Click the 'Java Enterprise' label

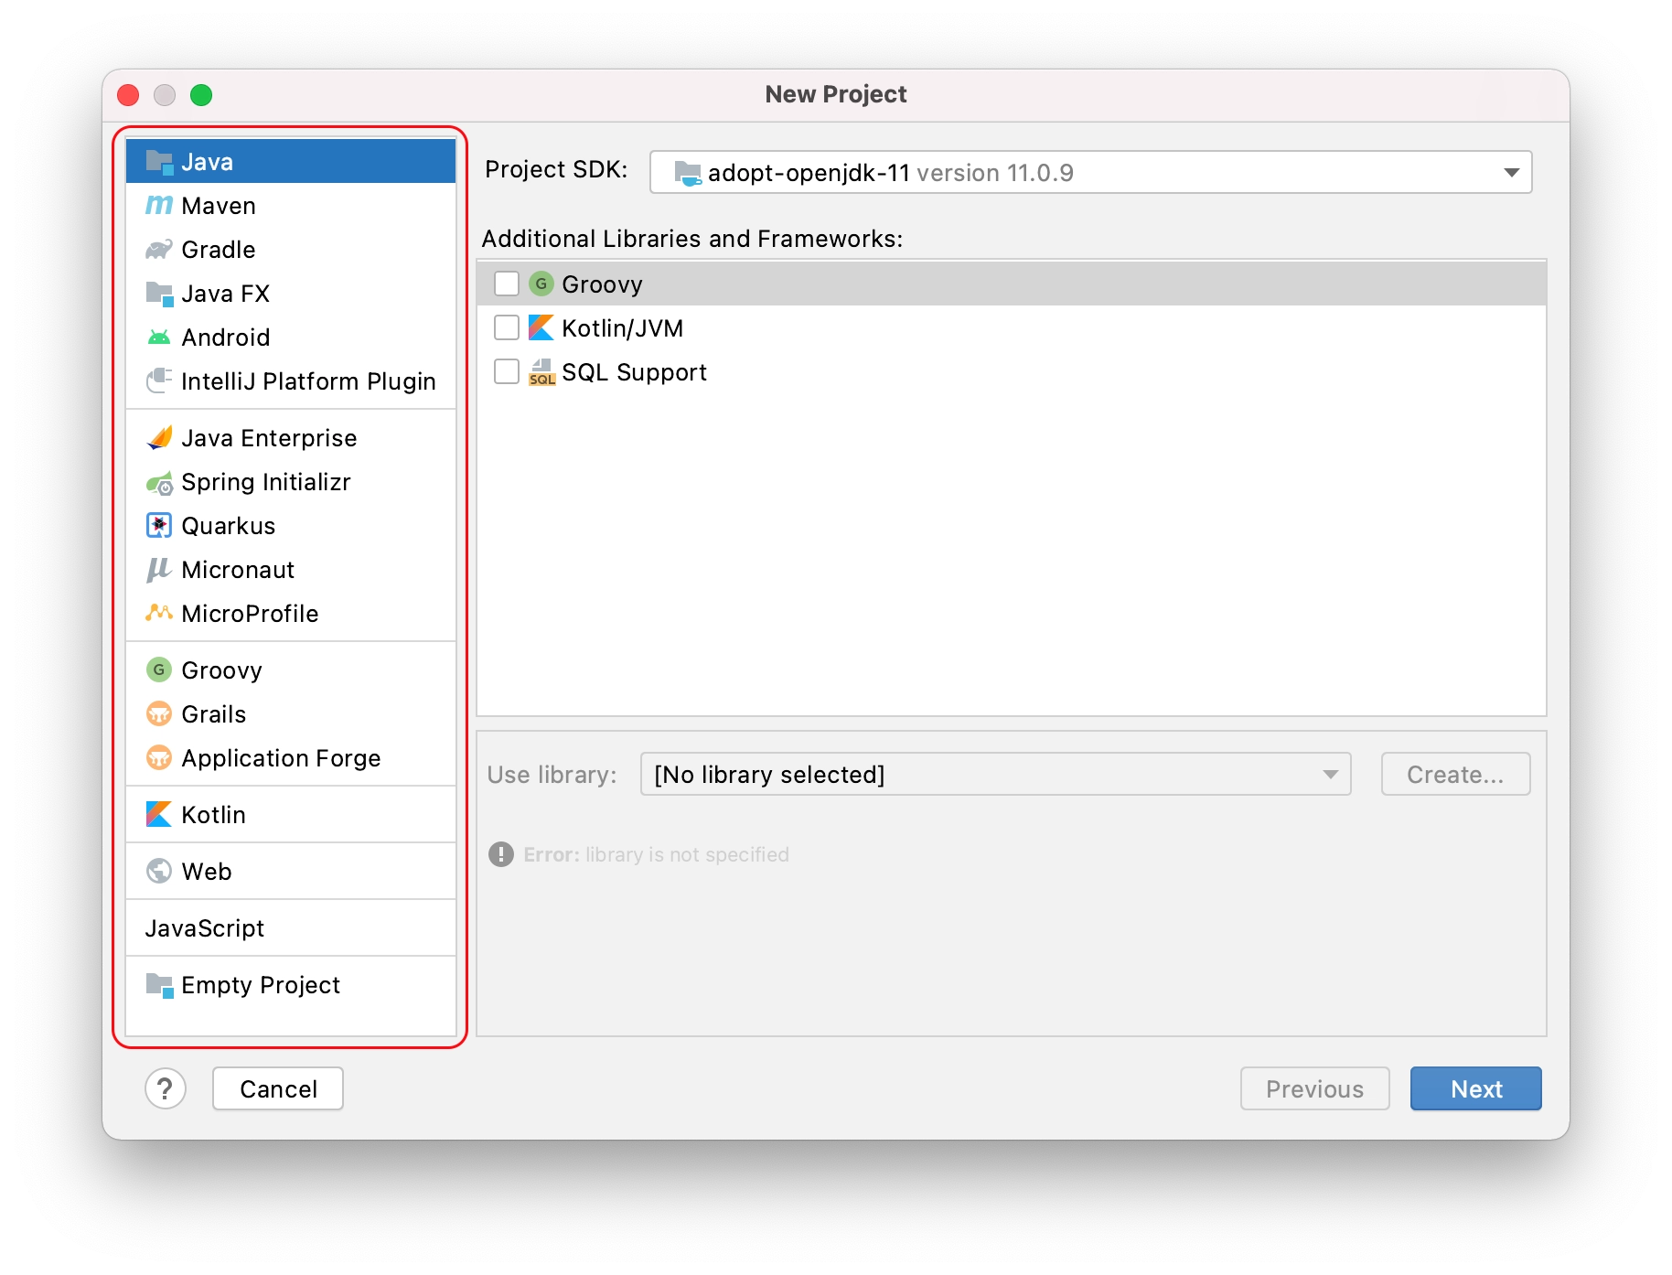point(269,438)
